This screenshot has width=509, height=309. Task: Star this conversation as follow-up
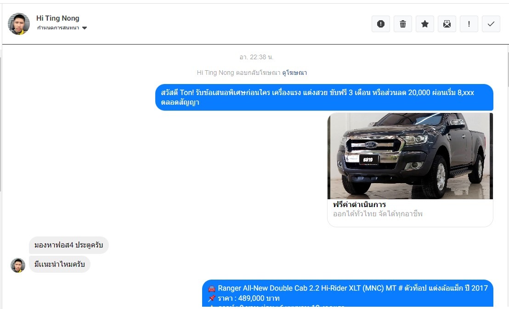pyautogui.click(x=424, y=24)
